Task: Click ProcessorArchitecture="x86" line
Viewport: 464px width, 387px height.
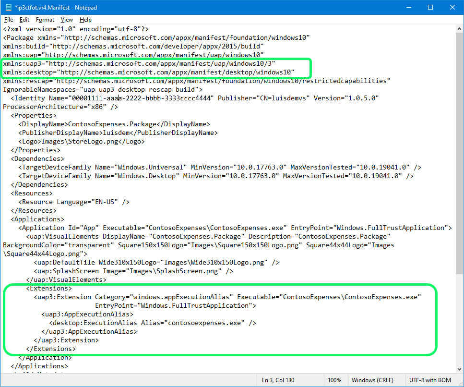Action: [x=60, y=107]
